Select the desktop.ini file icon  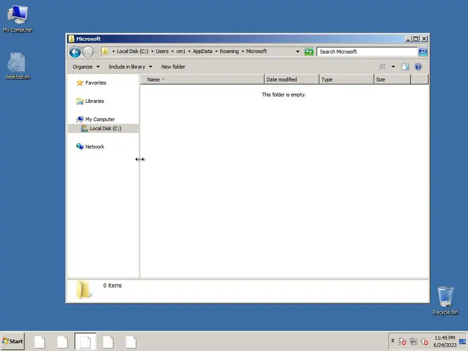(17, 66)
